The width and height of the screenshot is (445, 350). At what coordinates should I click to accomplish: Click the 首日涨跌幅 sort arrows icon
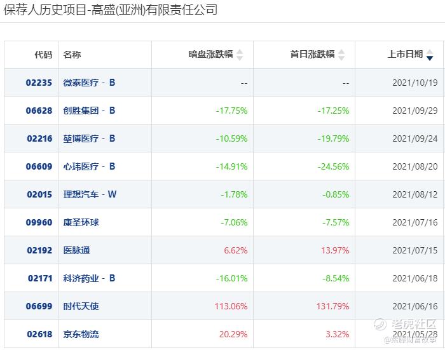click(x=341, y=55)
